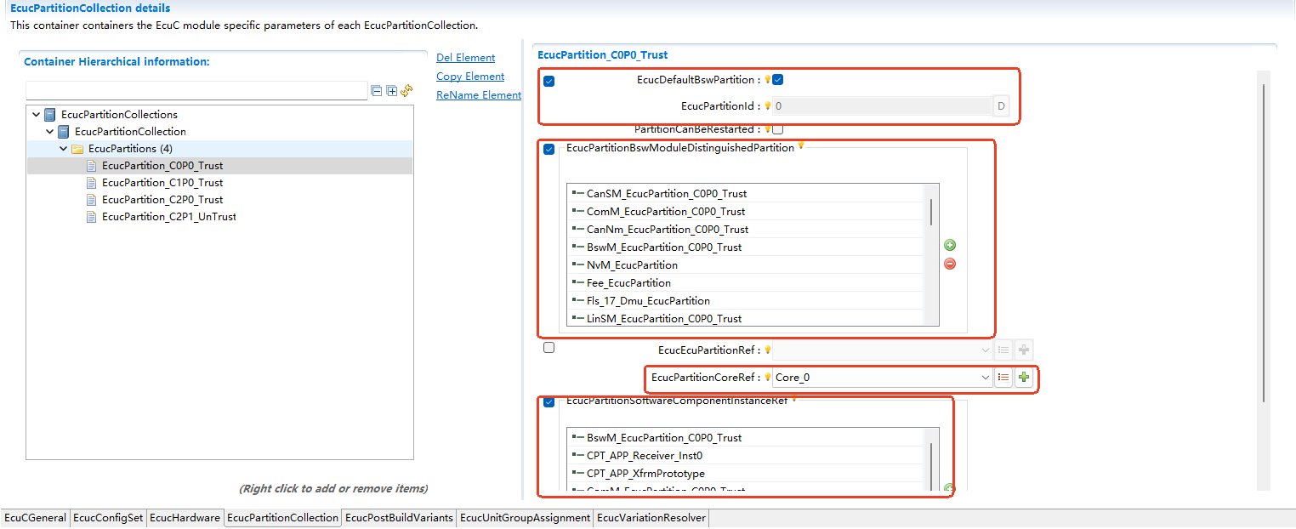The height and width of the screenshot is (529, 1296).
Task: Open the EcucPostBuildVariants tab
Action: (x=399, y=518)
